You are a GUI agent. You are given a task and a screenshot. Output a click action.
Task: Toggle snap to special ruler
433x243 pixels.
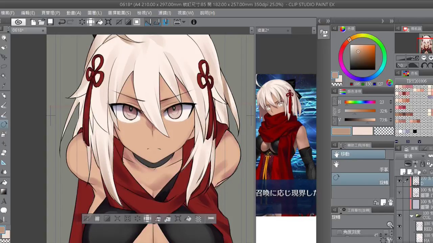point(157,22)
